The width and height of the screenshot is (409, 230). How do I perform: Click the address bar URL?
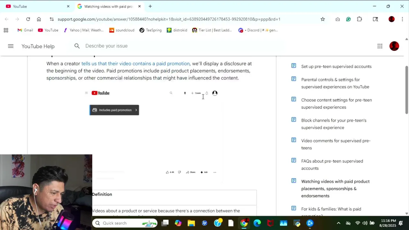click(x=169, y=19)
